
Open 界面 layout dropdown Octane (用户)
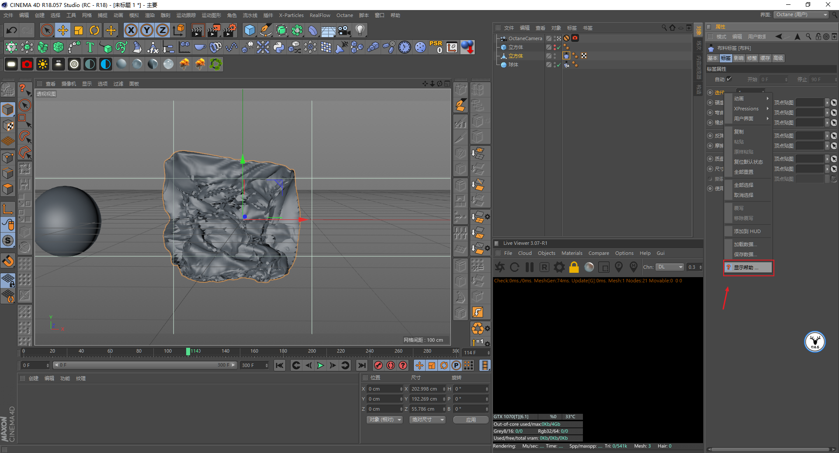point(802,15)
